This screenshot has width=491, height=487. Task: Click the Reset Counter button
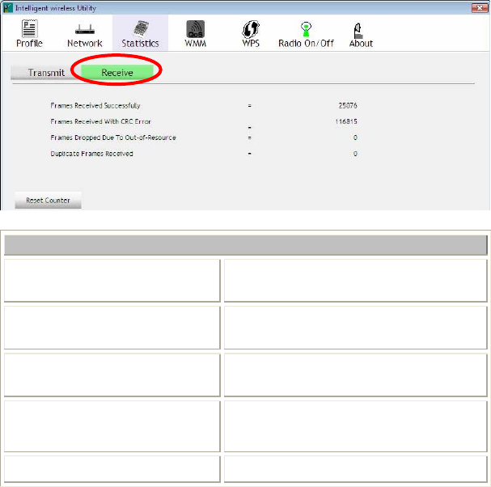tap(48, 200)
